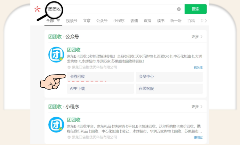This screenshot has width=240, height=145.
Task: Click verified badge under mini program
Action: [69, 137]
